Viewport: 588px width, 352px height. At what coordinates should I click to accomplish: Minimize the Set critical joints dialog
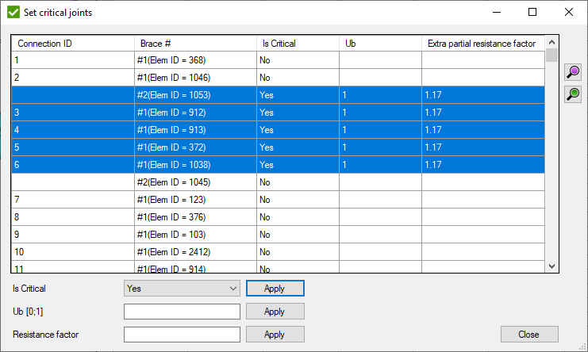[x=496, y=12]
